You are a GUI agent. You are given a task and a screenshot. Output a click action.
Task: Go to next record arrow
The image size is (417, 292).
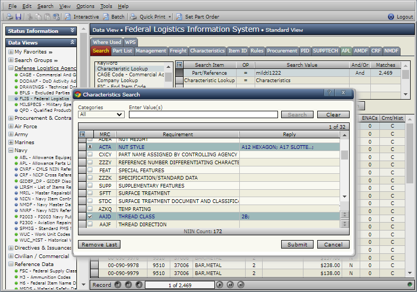tap(220, 285)
